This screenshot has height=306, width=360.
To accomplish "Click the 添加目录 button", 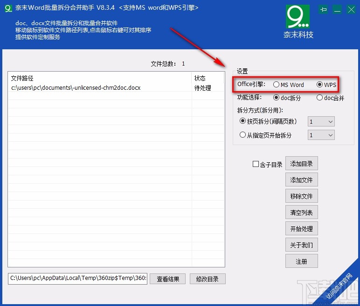I will click(301, 163).
